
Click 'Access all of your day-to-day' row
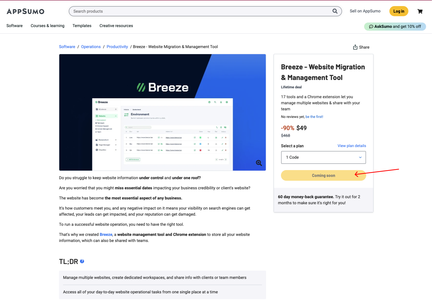click(x=162, y=292)
